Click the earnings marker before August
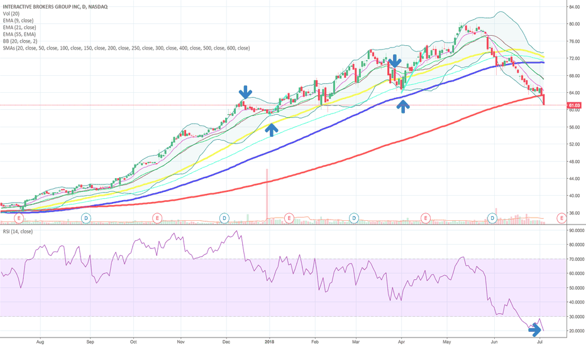 (x=19, y=218)
